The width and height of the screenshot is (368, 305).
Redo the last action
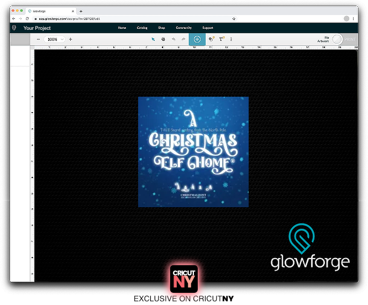pos(183,39)
